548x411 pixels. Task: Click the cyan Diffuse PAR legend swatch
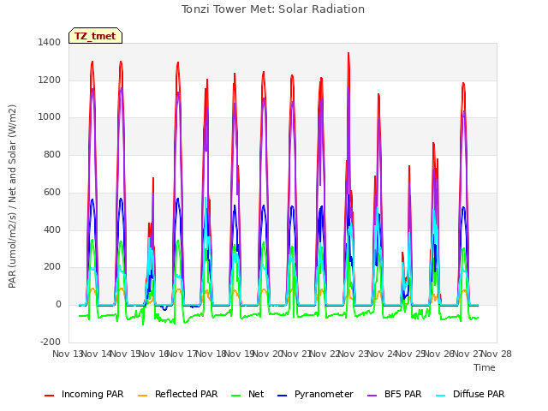(441, 396)
